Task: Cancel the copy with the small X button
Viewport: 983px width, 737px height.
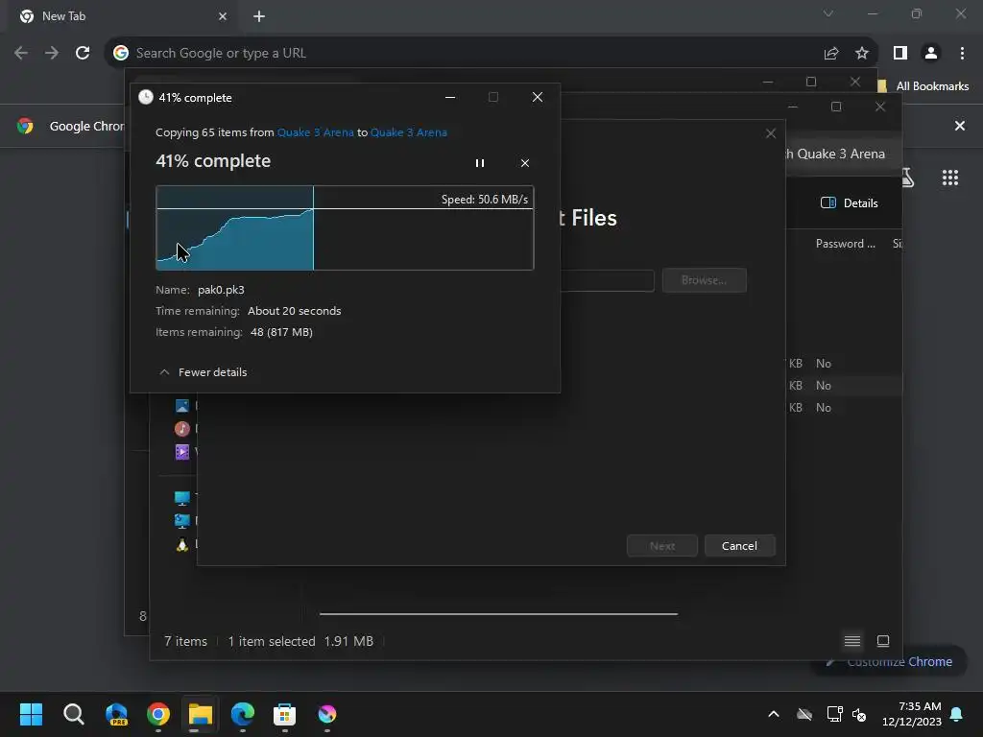Action: [525, 163]
